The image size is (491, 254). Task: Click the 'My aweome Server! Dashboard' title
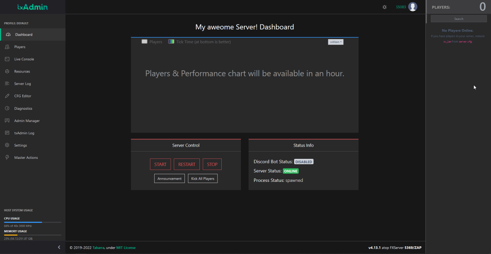coord(245,27)
